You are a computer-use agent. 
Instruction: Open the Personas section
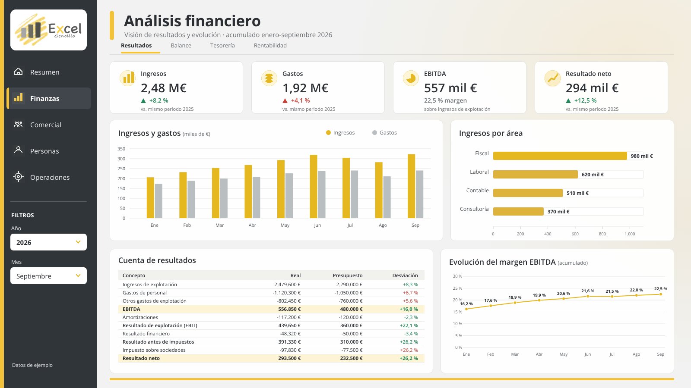point(49,151)
